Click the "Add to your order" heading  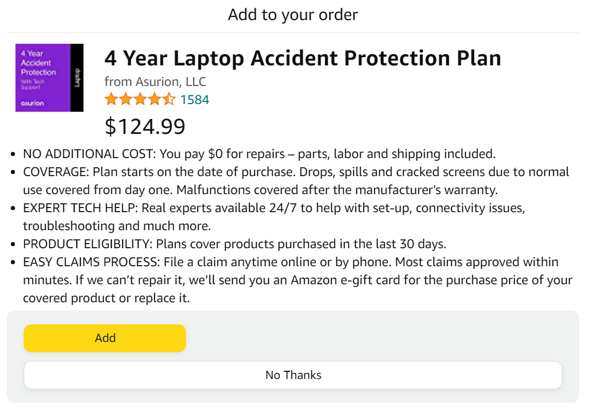coord(293,14)
